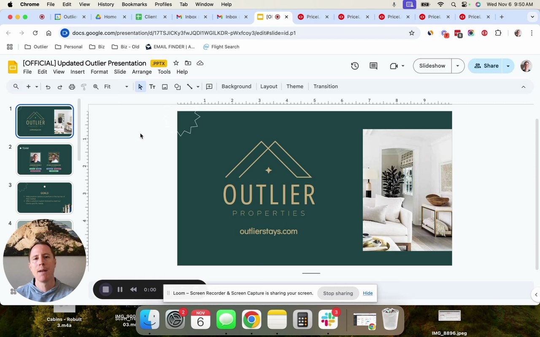Show all comments panel
540x337 pixels.
tap(373, 66)
